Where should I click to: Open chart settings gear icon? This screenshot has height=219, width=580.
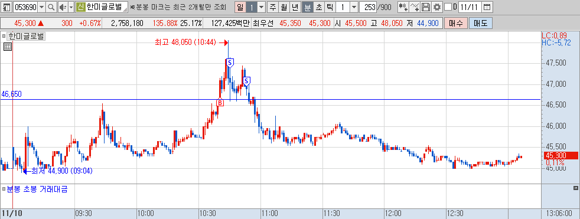tap(437, 7)
